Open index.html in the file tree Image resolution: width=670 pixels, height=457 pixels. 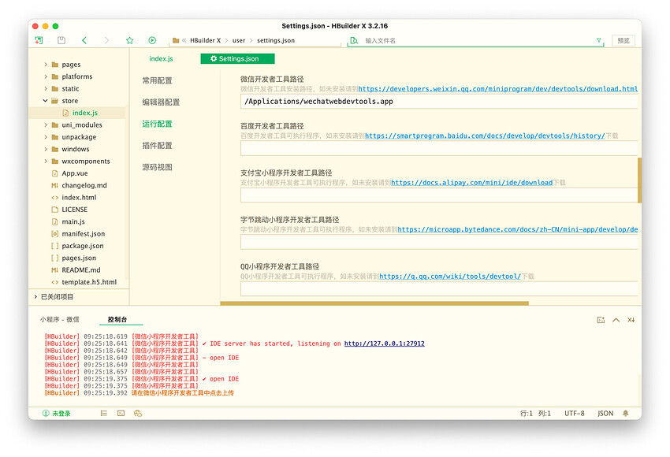tap(79, 197)
